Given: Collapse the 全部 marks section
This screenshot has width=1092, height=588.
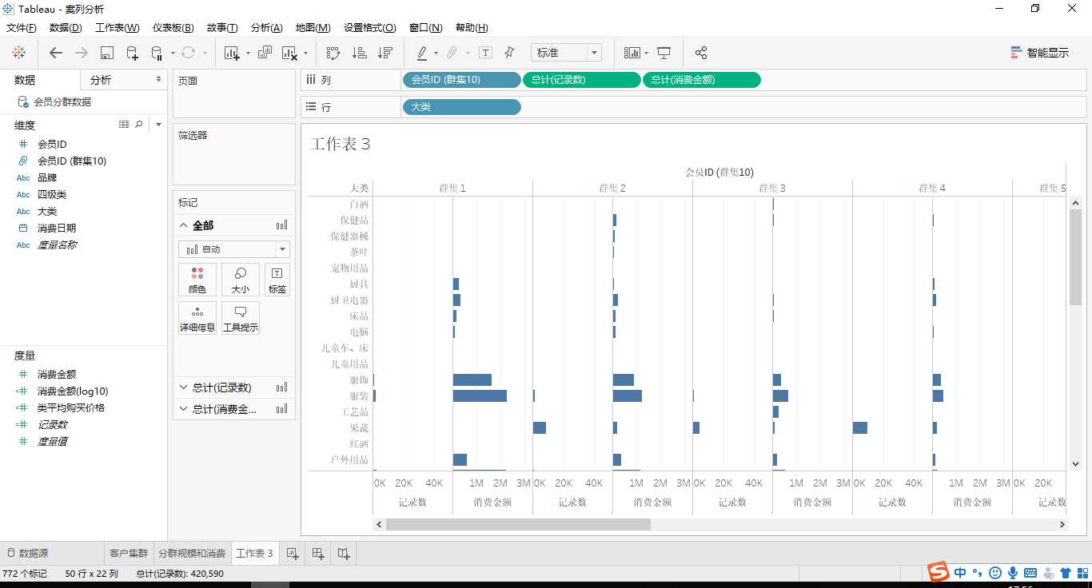Looking at the screenshot, I should coord(183,225).
